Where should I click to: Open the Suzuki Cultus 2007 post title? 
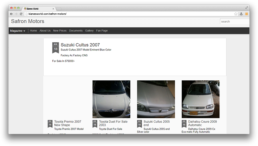coord(80,45)
